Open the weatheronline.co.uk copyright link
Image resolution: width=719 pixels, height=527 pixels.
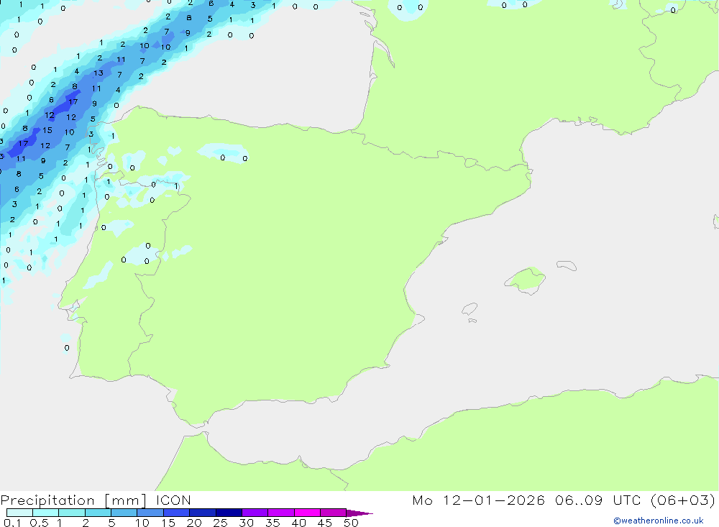pyautogui.click(x=659, y=521)
